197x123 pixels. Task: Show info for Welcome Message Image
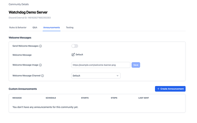pos(40,65)
